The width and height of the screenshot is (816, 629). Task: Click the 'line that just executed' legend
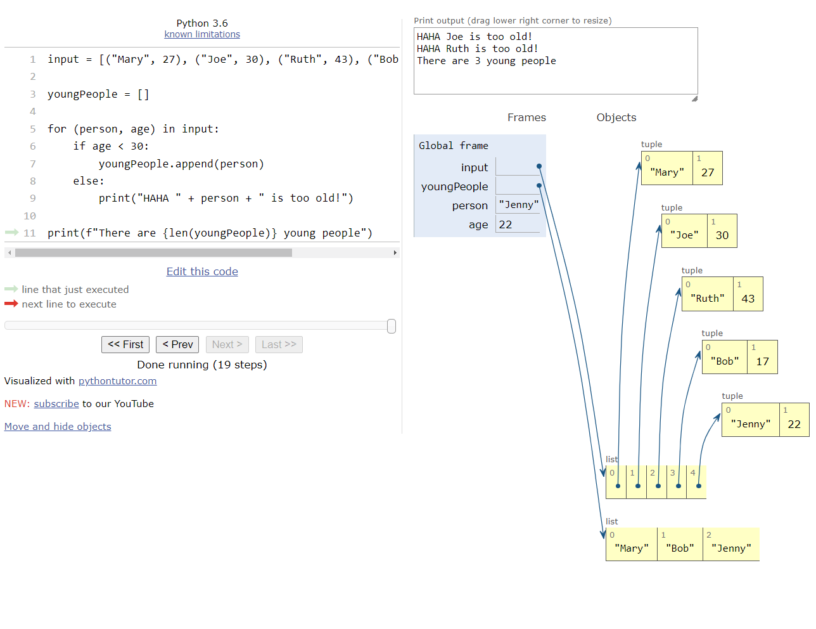pyautogui.click(x=75, y=290)
